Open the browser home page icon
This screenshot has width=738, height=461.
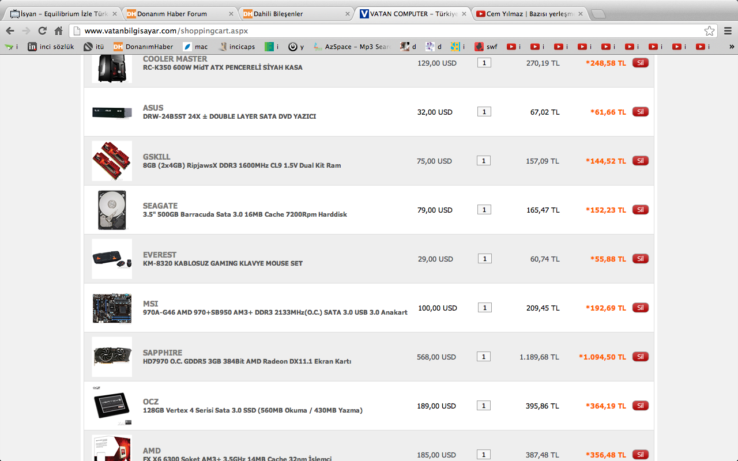58,31
